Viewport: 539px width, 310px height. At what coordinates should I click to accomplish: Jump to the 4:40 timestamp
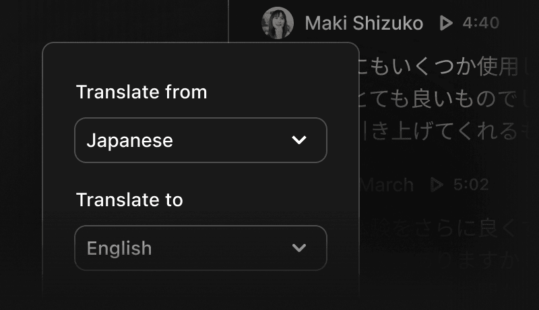pyautogui.click(x=480, y=23)
